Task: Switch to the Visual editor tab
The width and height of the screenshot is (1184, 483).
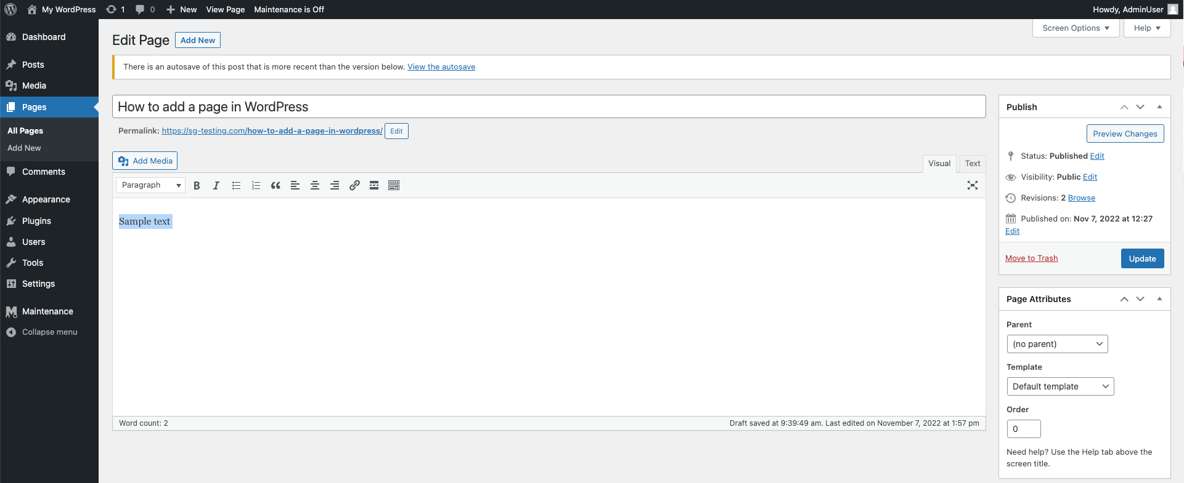Action: 939,164
